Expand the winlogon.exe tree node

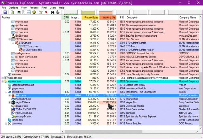point(3,78)
